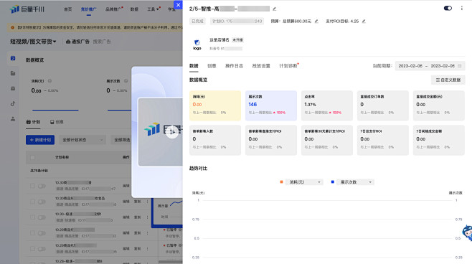The height and width of the screenshot is (264, 472).
Task: Switch to the 投放设置 tab
Action: click(261, 66)
